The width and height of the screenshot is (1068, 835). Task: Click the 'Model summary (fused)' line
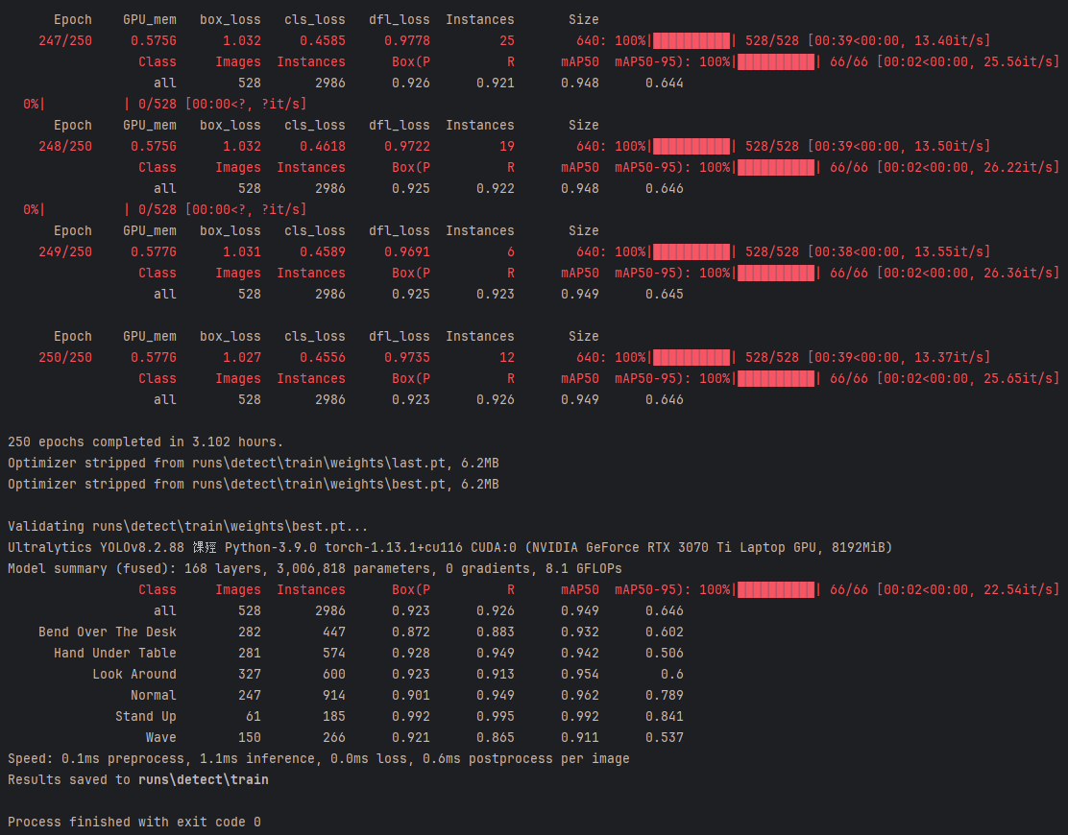[x=315, y=568]
